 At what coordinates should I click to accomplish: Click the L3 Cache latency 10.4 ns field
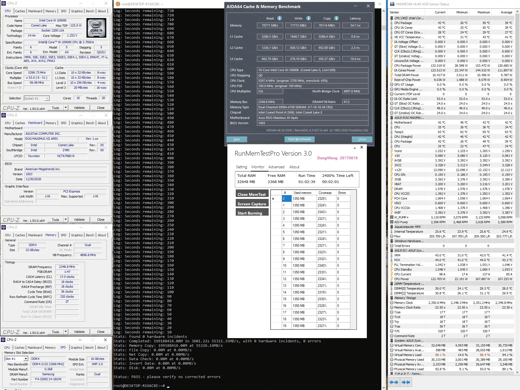tap(355, 59)
